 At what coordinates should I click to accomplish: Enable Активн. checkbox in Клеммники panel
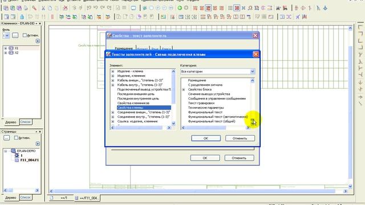[25, 35]
